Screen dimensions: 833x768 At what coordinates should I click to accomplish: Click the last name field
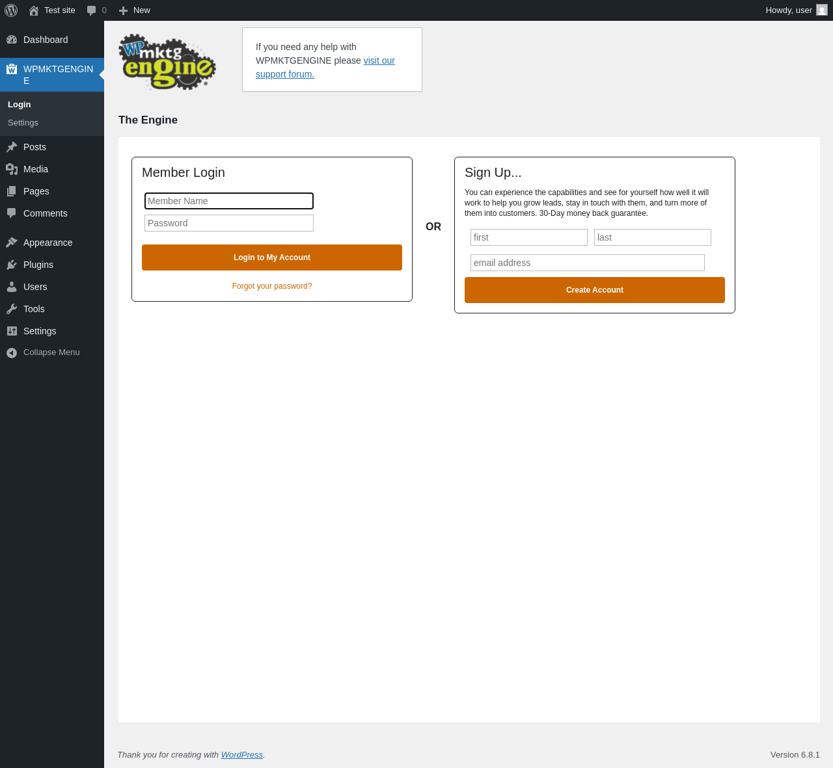[653, 237]
